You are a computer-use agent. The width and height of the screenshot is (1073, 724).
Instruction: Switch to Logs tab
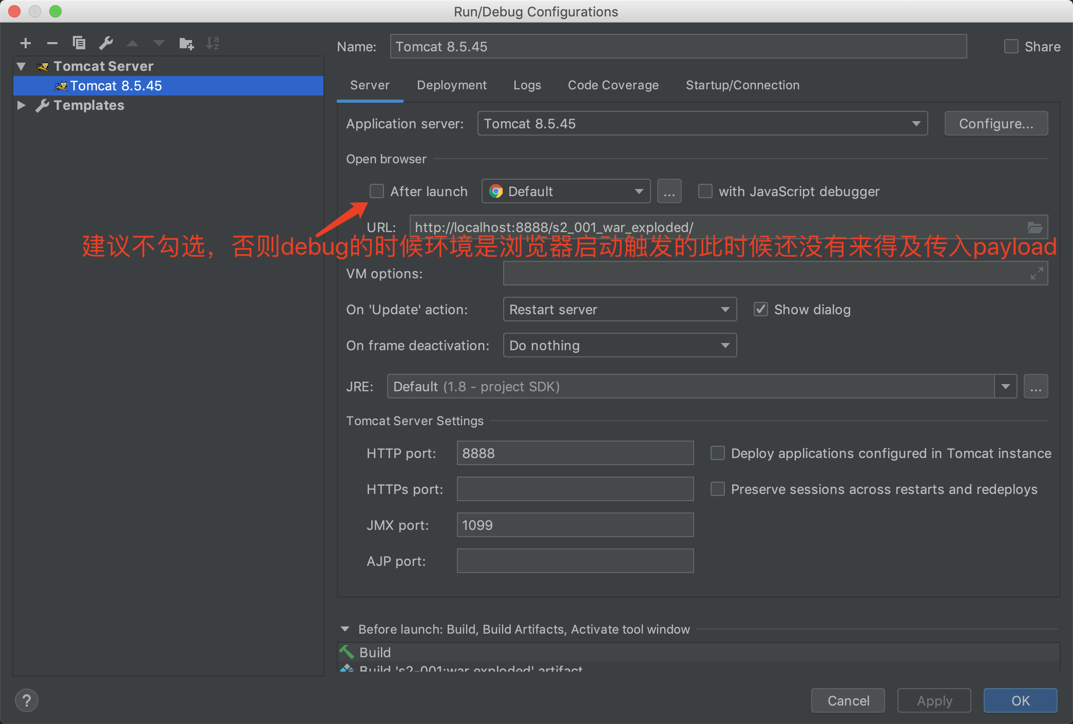[527, 85]
